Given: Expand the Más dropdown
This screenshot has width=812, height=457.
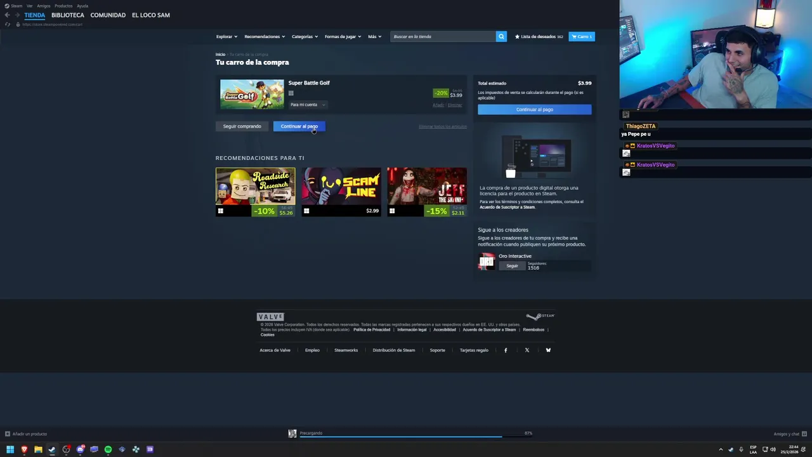Looking at the screenshot, I should pos(374,36).
